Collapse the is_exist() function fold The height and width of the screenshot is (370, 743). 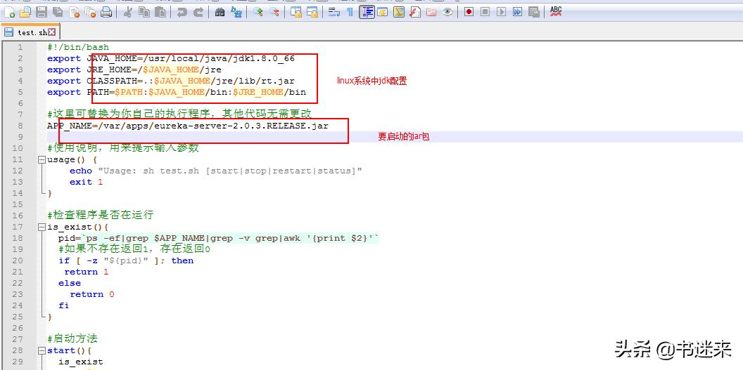(42, 227)
